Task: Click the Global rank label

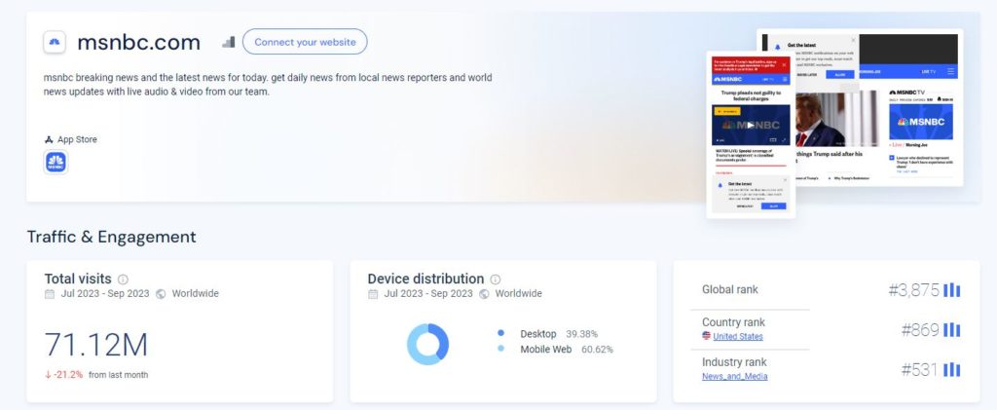Action: tap(730, 289)
